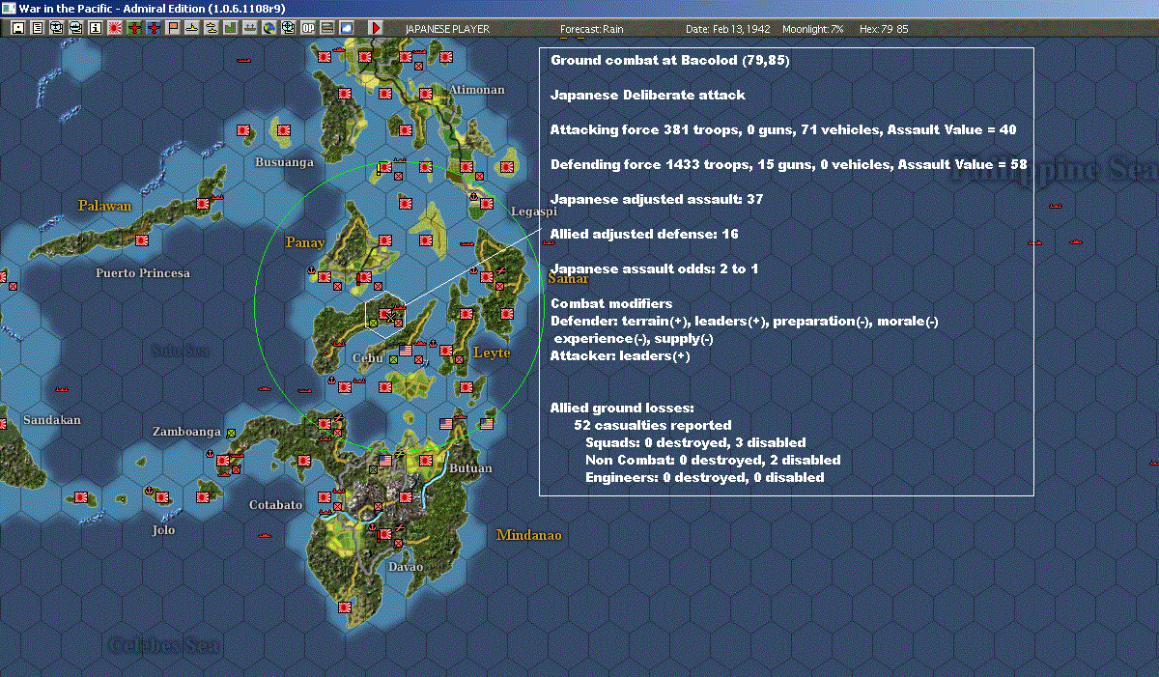Click the 'Moonlight: 7%' status text
This screenshot has width=1159, height=677.
click(x=813, y=29)
